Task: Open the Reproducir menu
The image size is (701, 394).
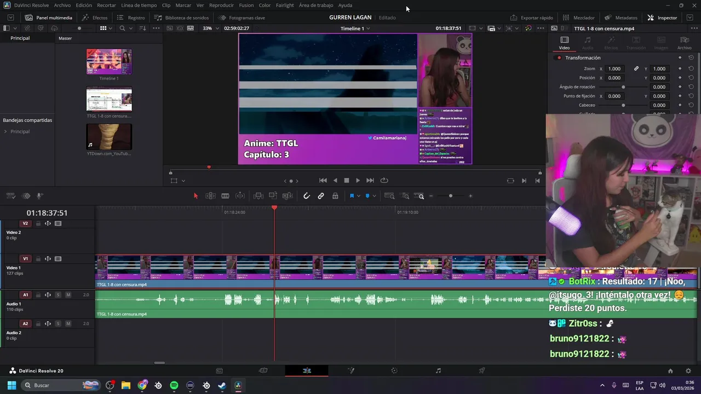Action: pos(221,5)
